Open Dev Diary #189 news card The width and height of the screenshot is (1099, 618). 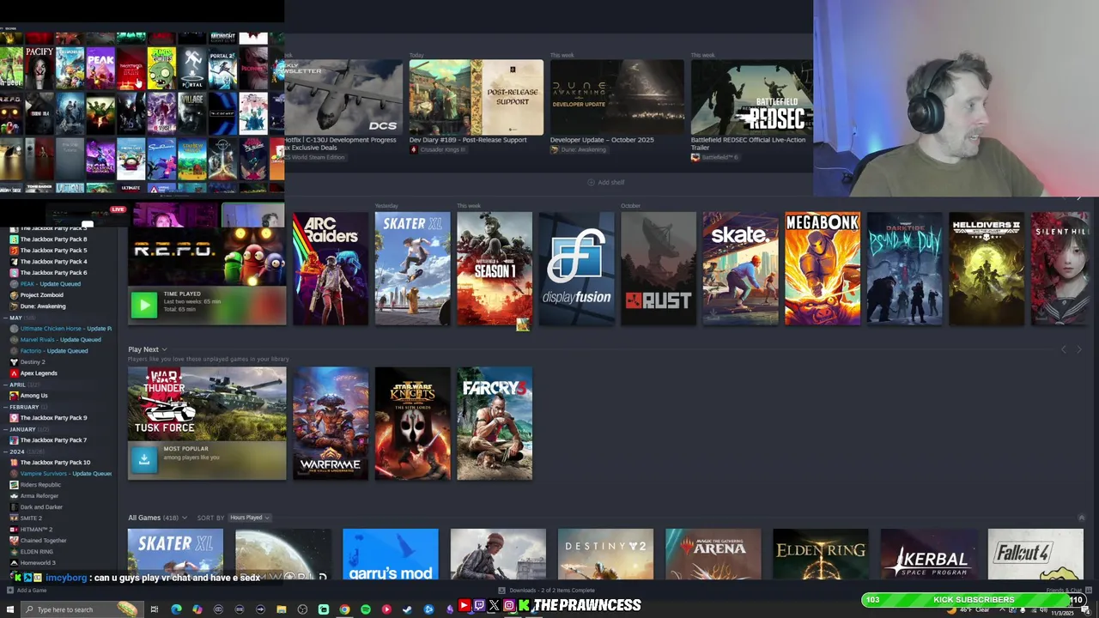pyautogui.click(x=476, y=107)
